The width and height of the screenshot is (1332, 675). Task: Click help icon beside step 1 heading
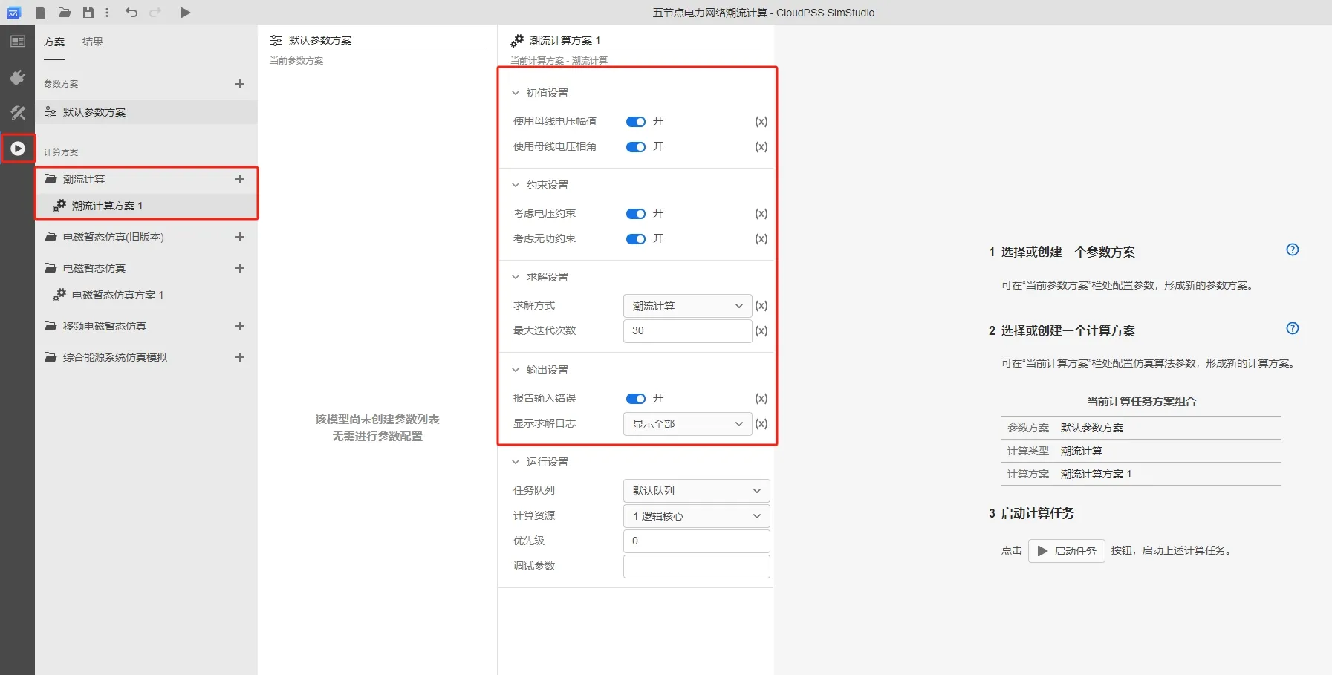click(1293, 250)
